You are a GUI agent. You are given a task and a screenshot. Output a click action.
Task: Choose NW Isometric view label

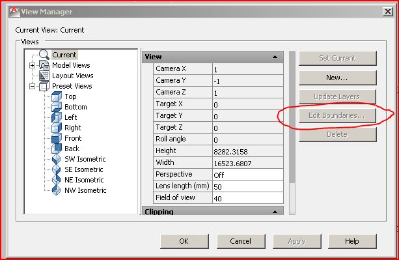[85, 190]
